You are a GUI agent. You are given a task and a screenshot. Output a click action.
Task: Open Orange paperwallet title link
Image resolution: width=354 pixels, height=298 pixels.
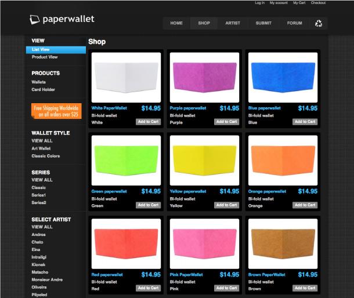267,191
